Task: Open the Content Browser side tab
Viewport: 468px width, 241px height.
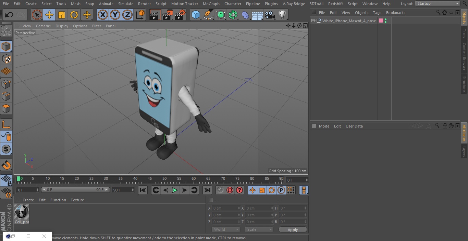Action: pyautogui.click(x=464, y=56)
